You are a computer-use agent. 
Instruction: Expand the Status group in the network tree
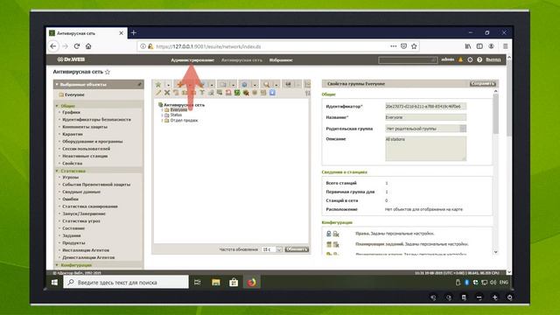pos(162,115)
